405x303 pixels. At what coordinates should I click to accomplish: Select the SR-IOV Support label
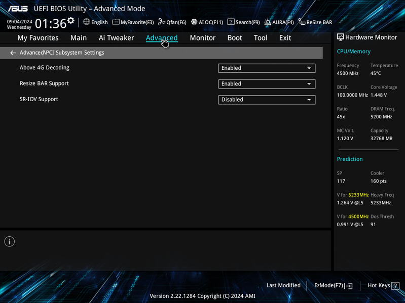pyautogui.click(x=39, y=99)
